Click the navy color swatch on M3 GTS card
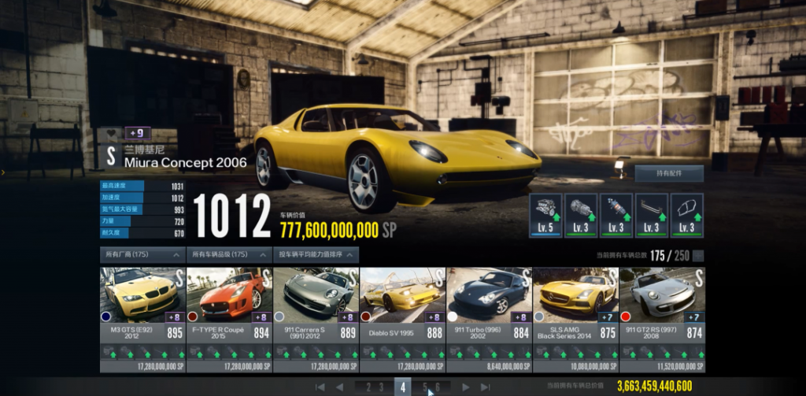Image resolution: width=806 pixels, height=396 pixels. [x=106, y=316]
